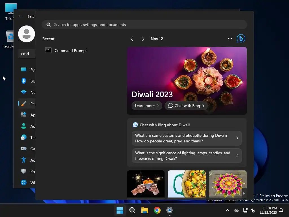Screen dimensions: 289x217
Task: Open thumbnail of yellow curry dish
Action: [187, 184]
